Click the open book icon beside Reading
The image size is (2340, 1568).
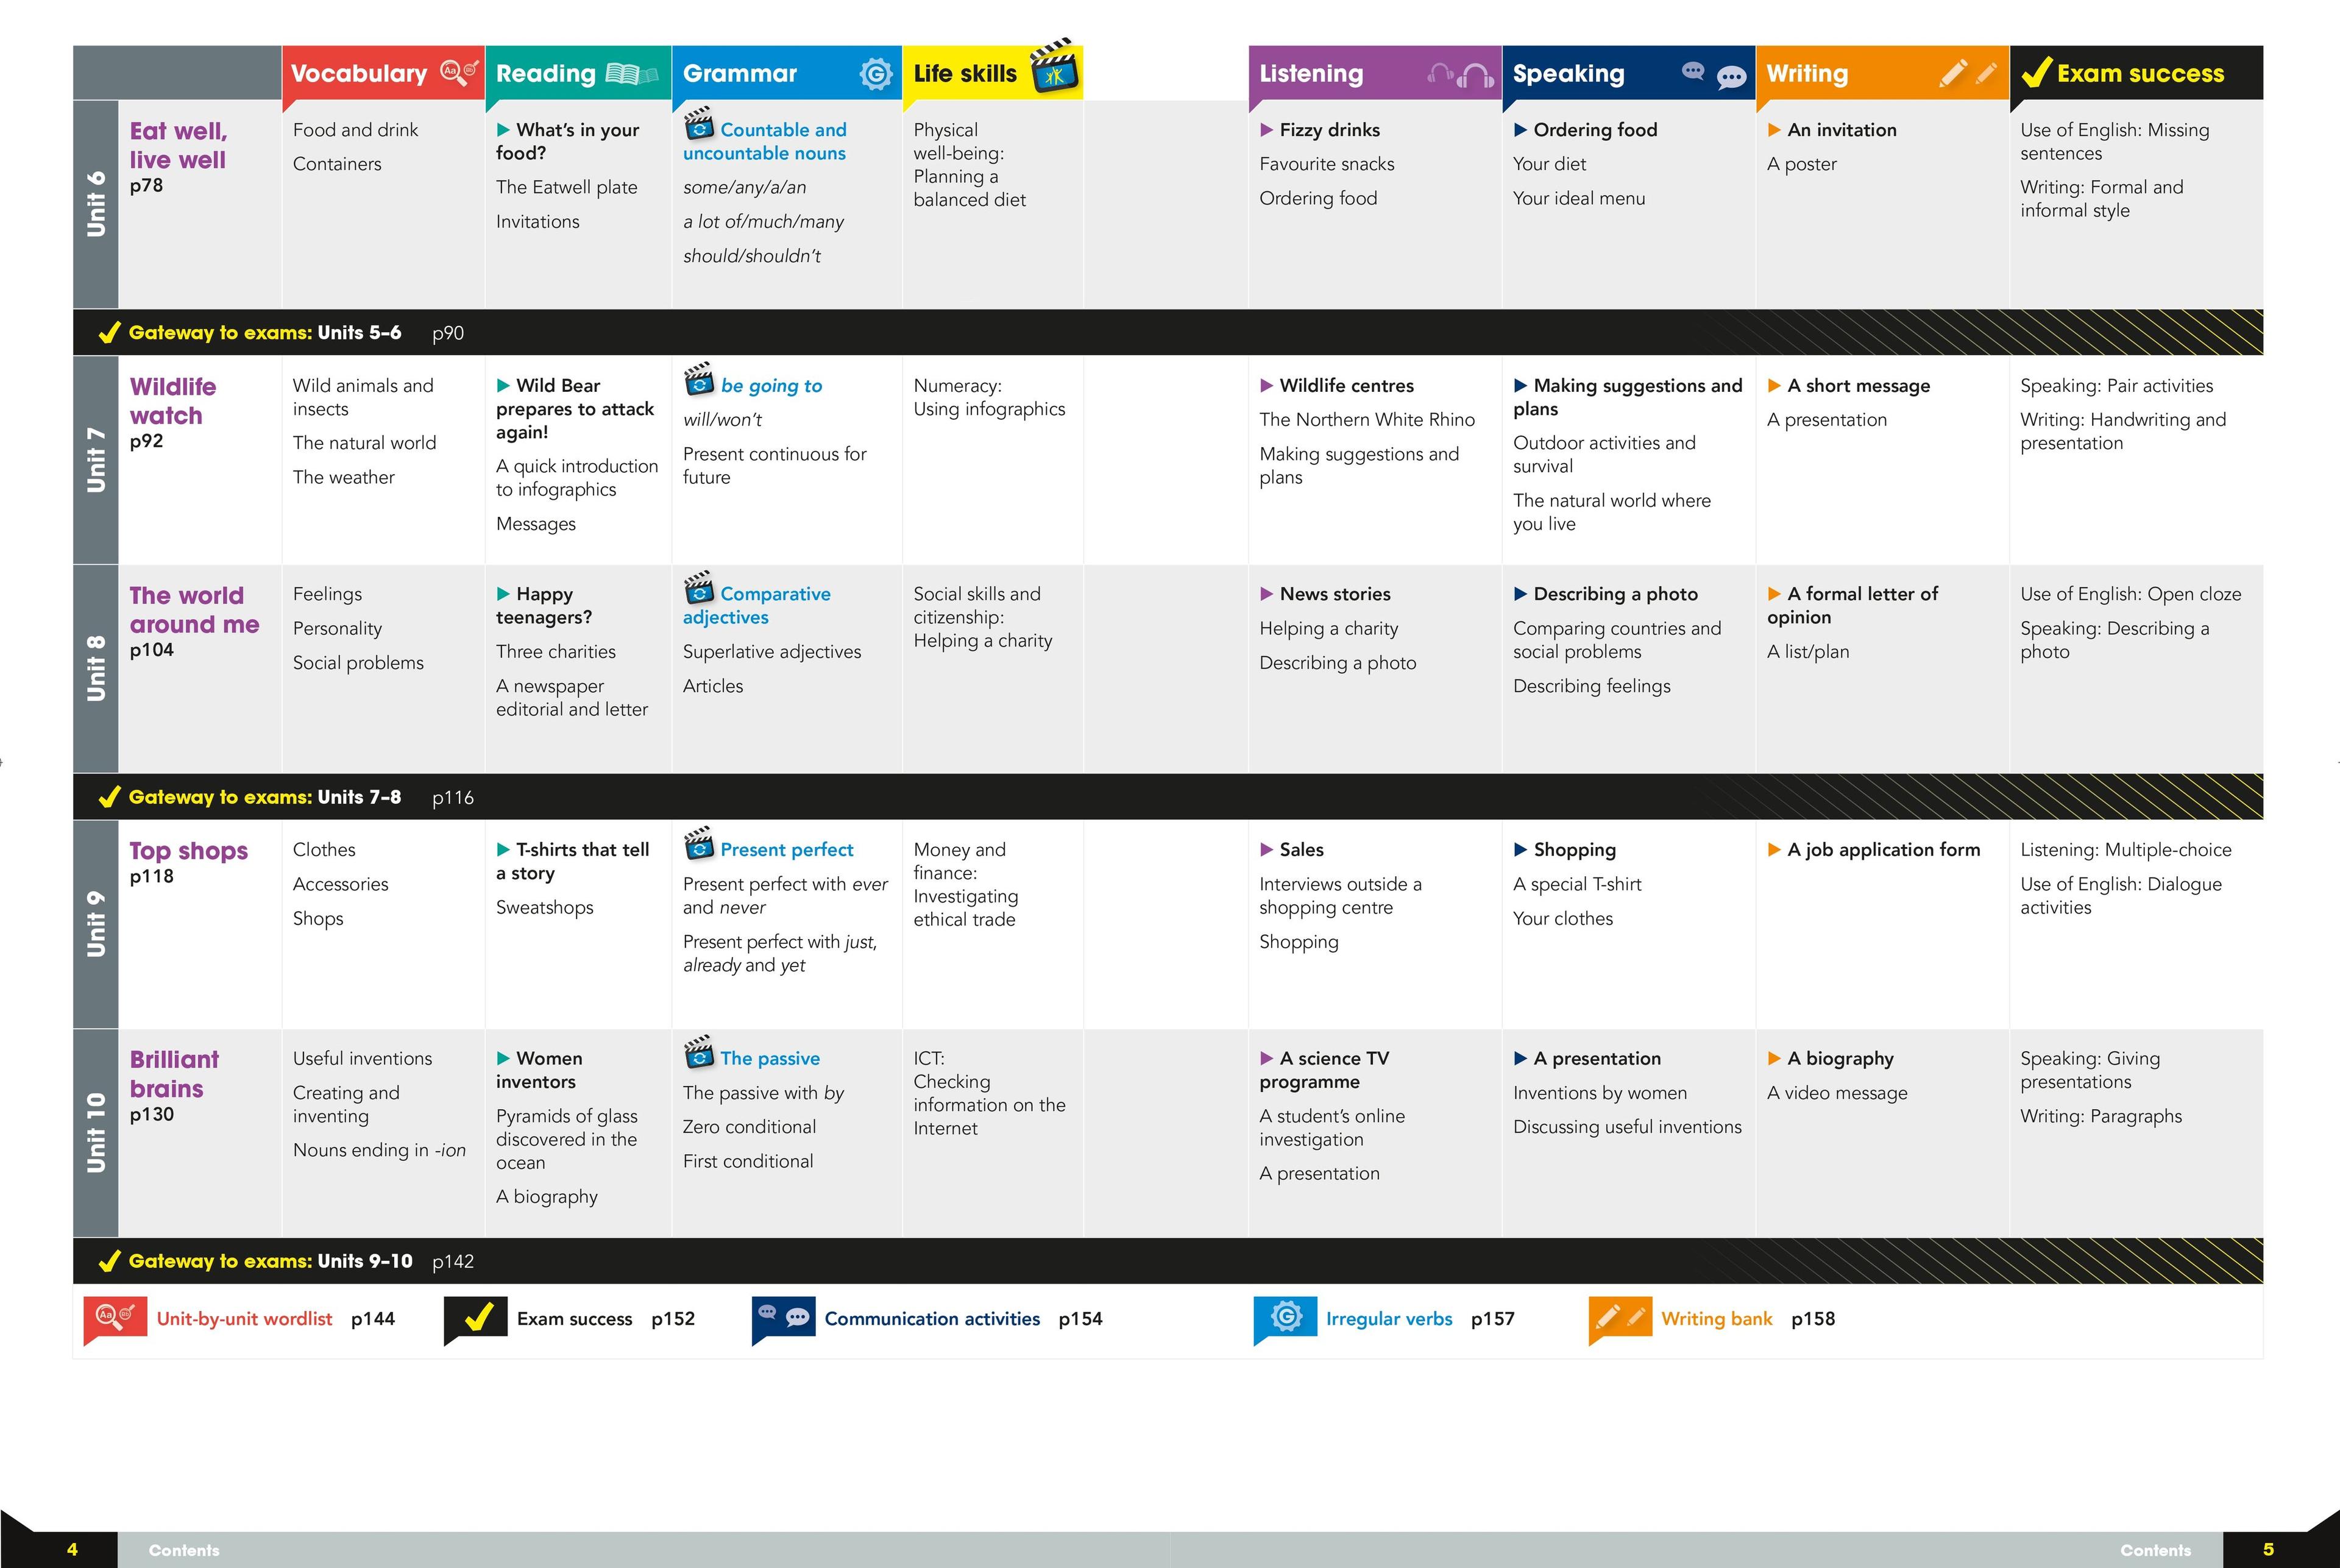click(x=632, y=74)
